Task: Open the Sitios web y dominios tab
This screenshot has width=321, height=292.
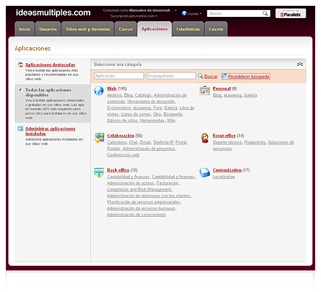Action: (x=88, y=29)
